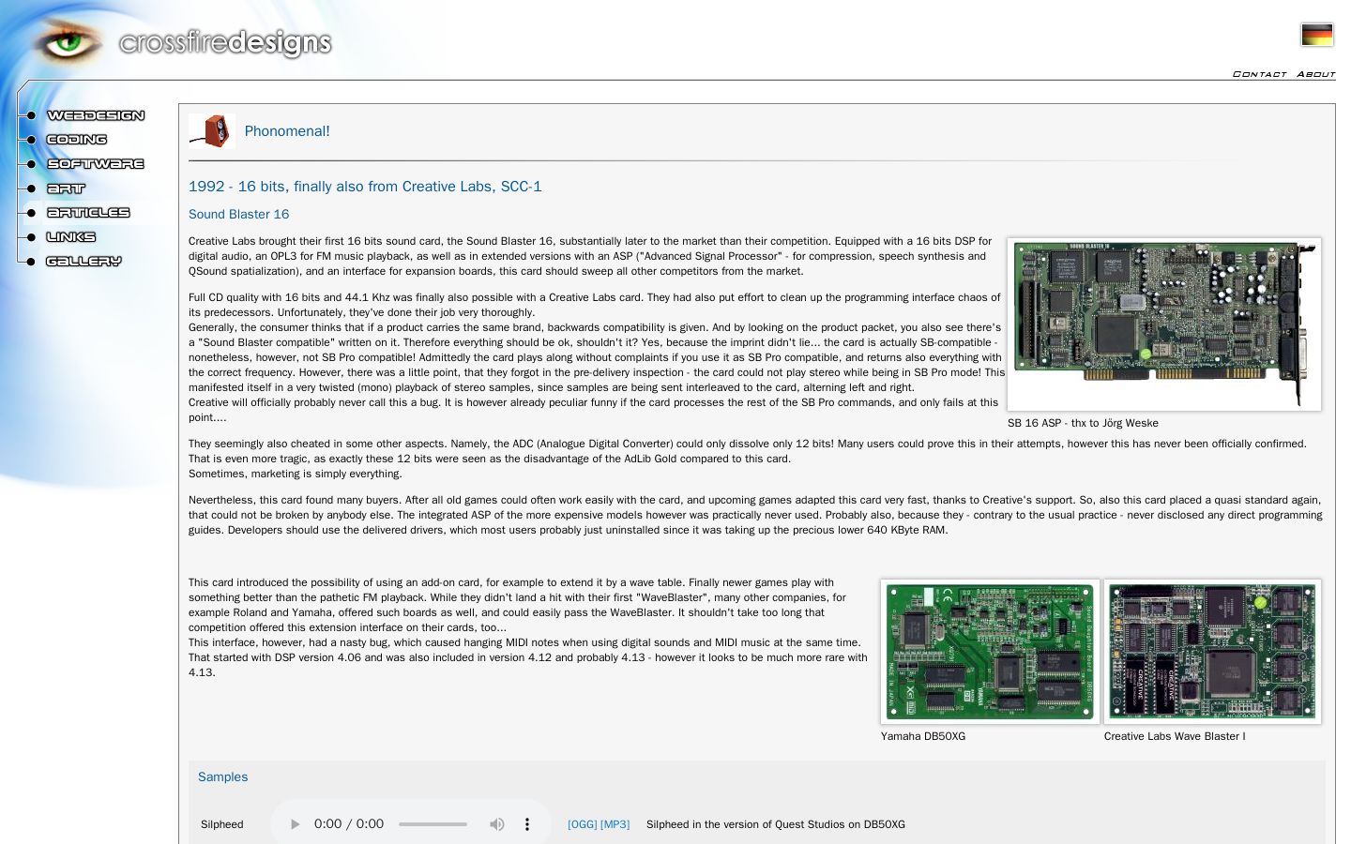Open the Gallery menu item
This screenshot has height=844, width=1351.
point(84,262)
